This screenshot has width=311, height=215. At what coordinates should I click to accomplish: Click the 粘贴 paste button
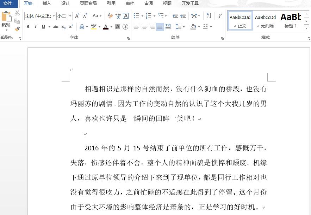pos(6,20)
